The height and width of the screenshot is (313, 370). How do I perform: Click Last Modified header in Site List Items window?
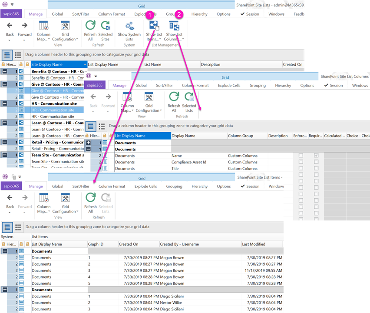click(x=262, y=244)
